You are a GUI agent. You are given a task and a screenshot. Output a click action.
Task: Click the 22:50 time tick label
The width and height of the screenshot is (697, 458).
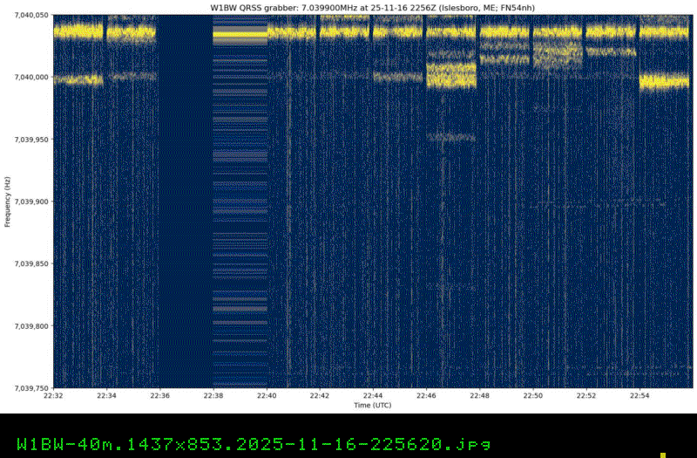533,395
